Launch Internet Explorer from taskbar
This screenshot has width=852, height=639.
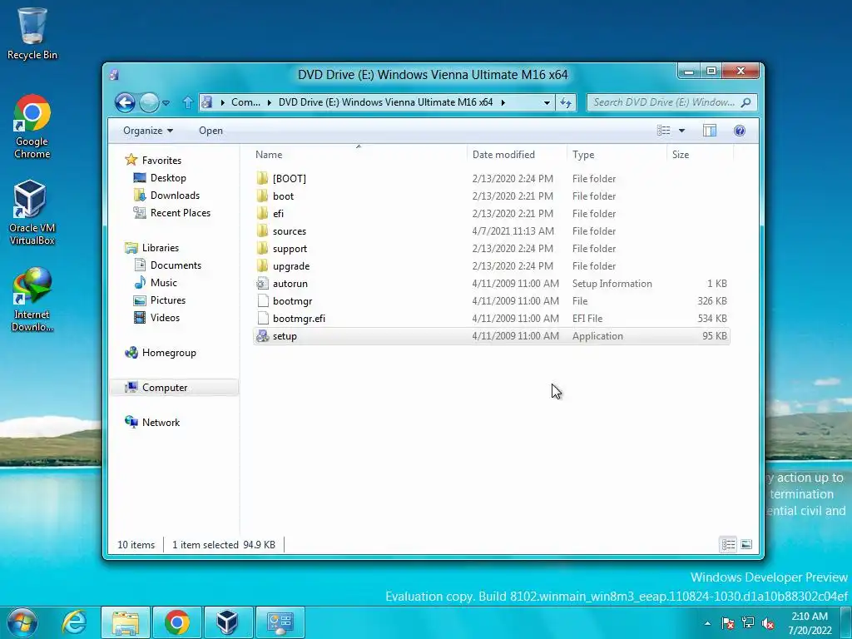pyautogui.click(x=74, y=622)
